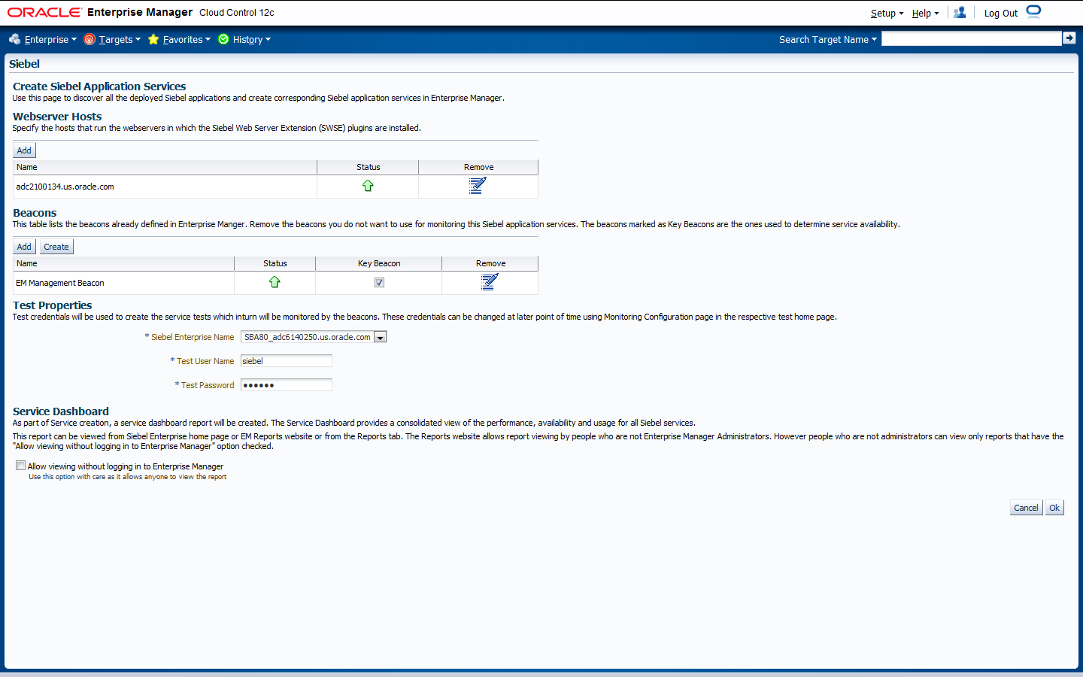The height and width of the screenshot is (677, 1083).
Task: Click the Beacons Name column header
Action: tap(123, 263)
